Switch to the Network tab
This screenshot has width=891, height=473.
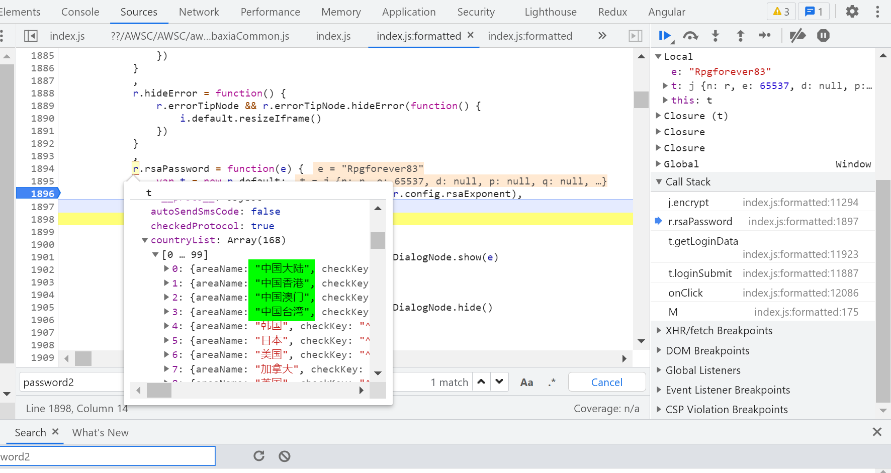pos(199,12)
